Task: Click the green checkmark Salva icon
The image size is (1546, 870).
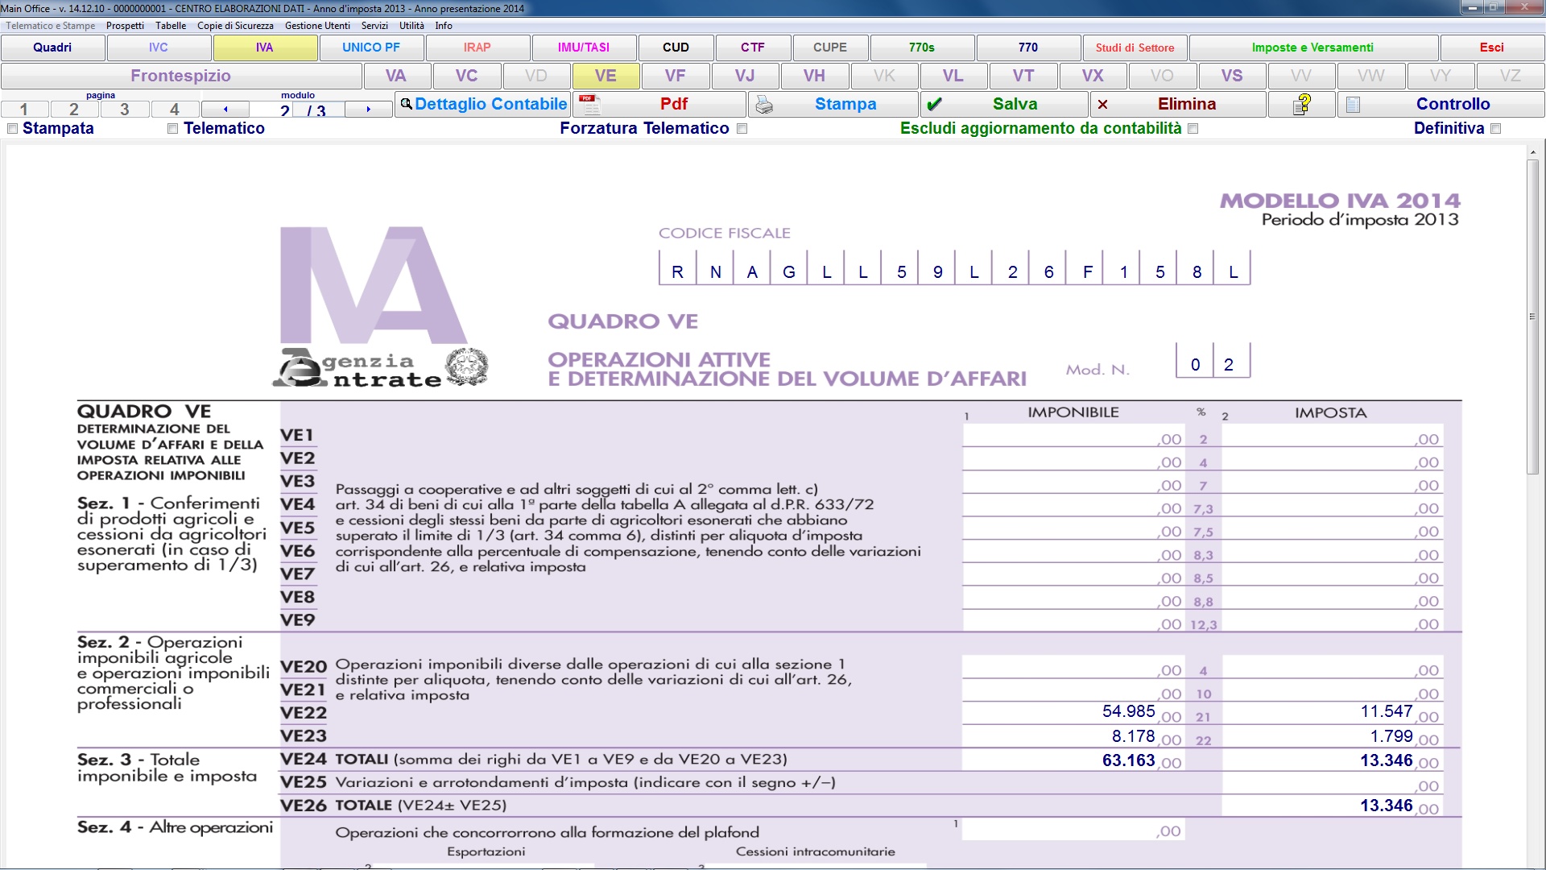Action: click(934, 104)
